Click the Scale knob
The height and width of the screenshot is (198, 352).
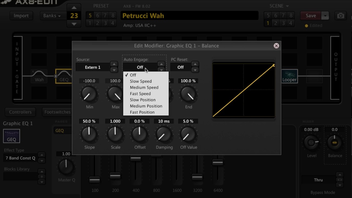tap(115, 134)
